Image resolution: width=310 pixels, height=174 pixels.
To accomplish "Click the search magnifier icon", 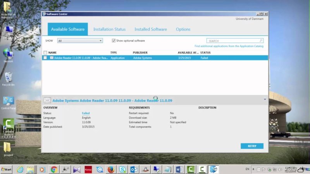I will pyautogui.click(x=261, y=41).
